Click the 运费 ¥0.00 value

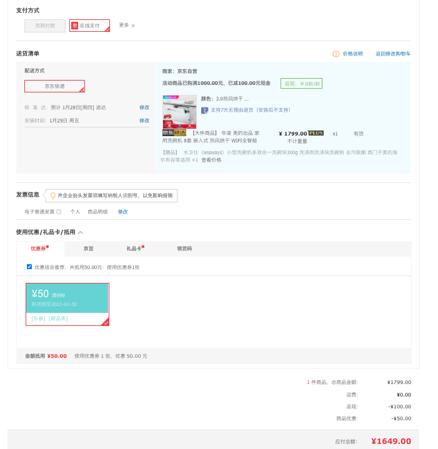(404, 395)
